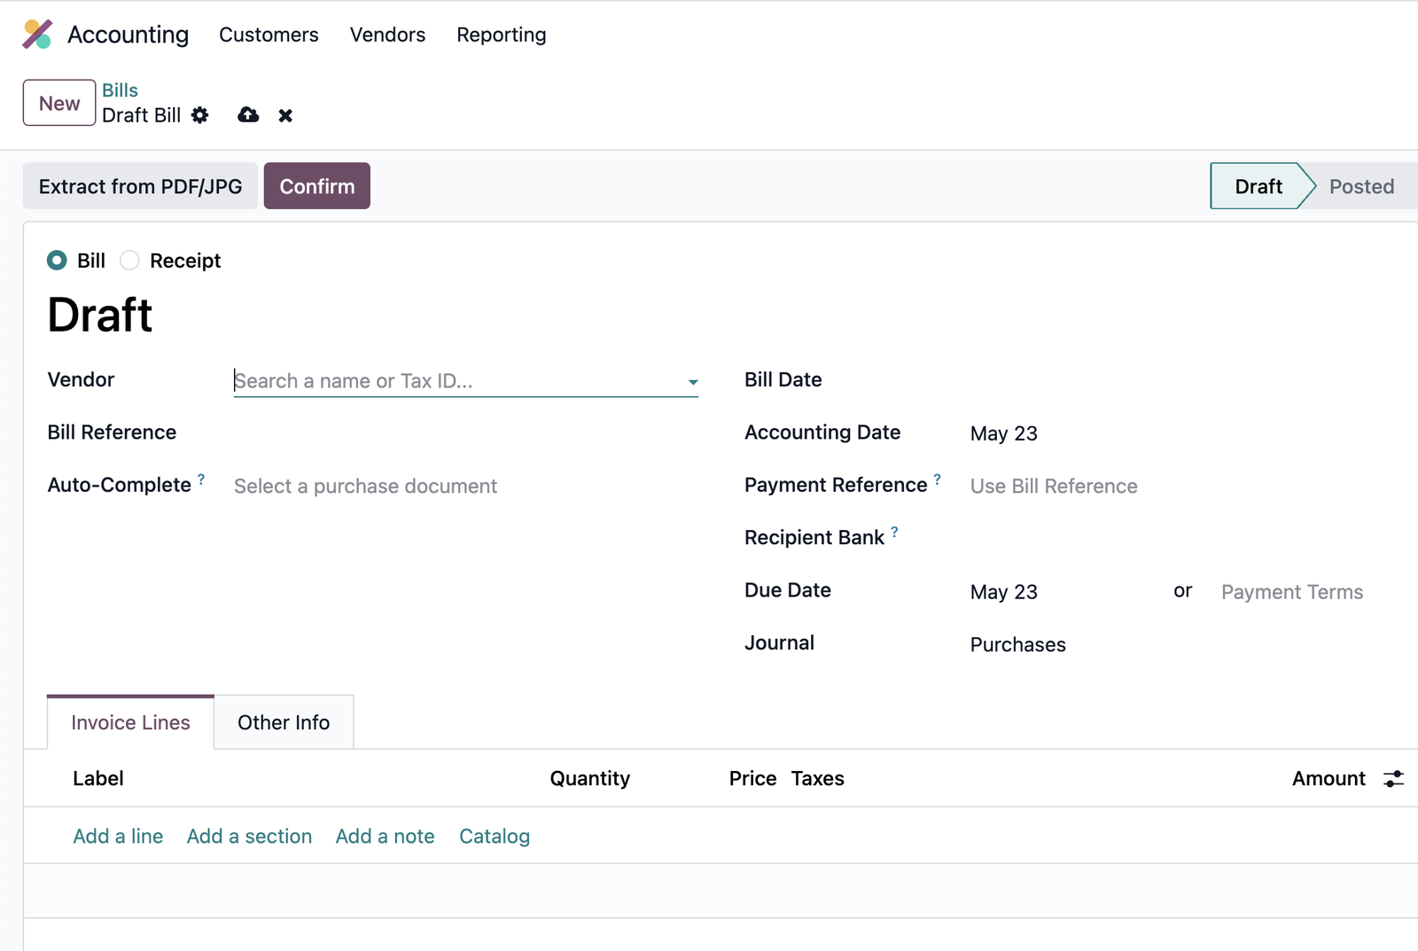This screenshot has width=1418, height=951.
Task: Click the New button
Action: [x=59, y=103]
